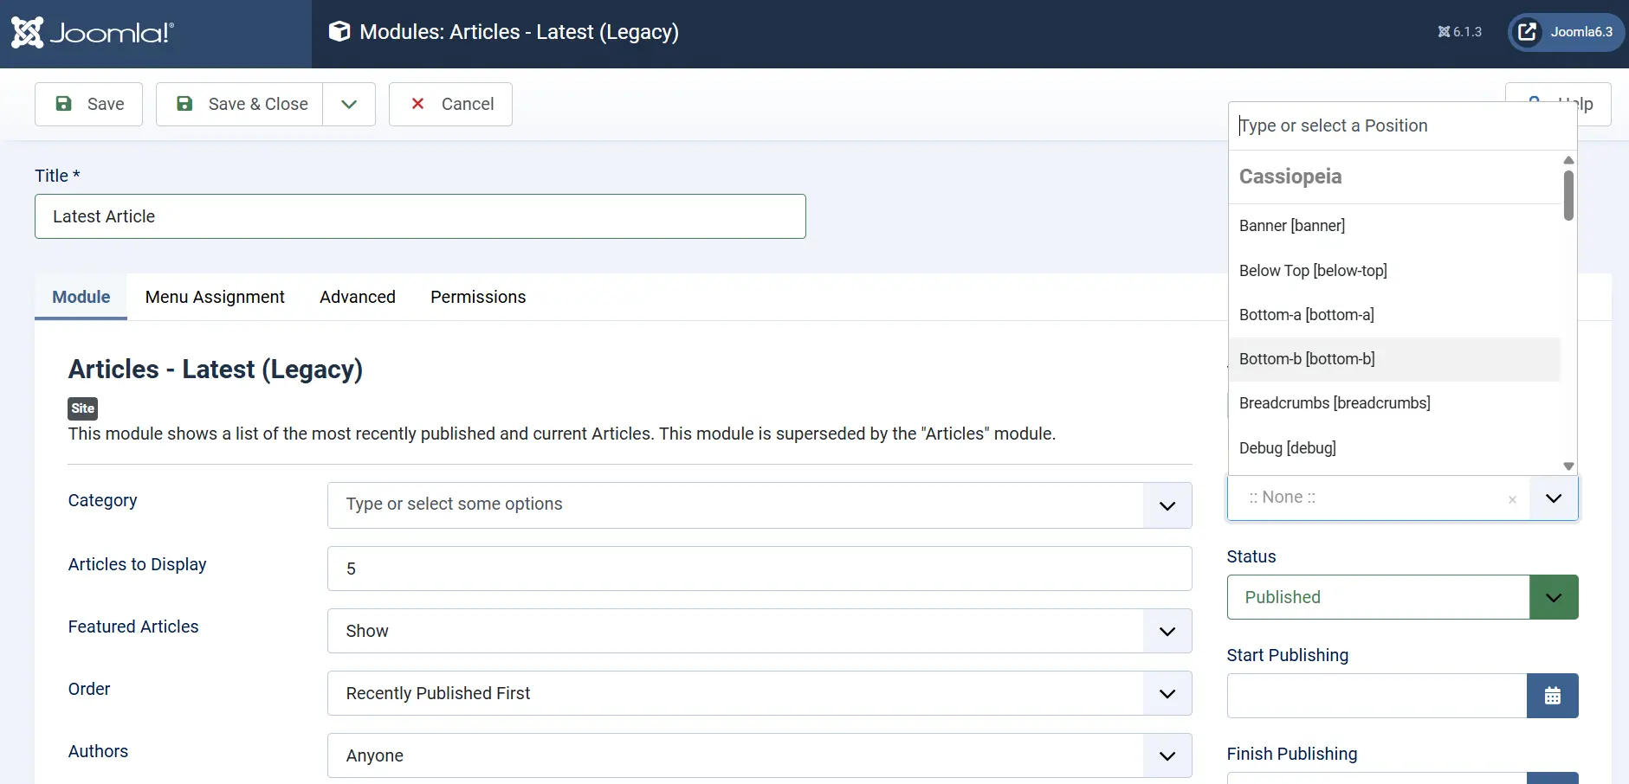
Task: Collapse the Position dropdown chevron
Action: (1554, 498)
